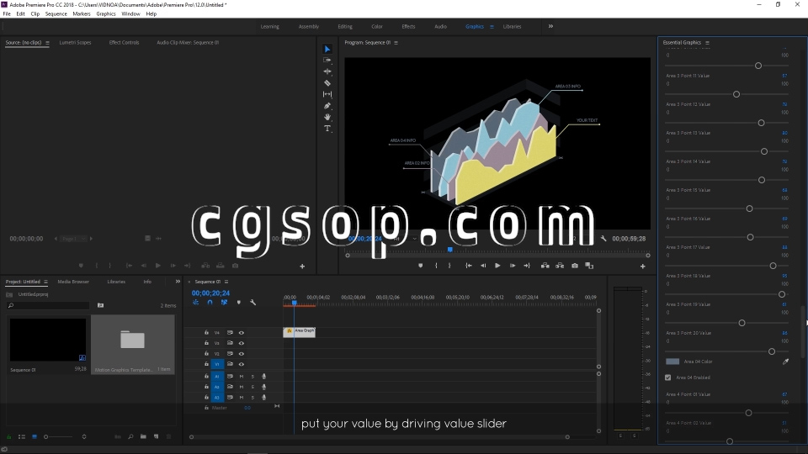This screenshot has height=454, width=808.
Task: Enable voice-over record on A1
Action: tap(263, 377)
